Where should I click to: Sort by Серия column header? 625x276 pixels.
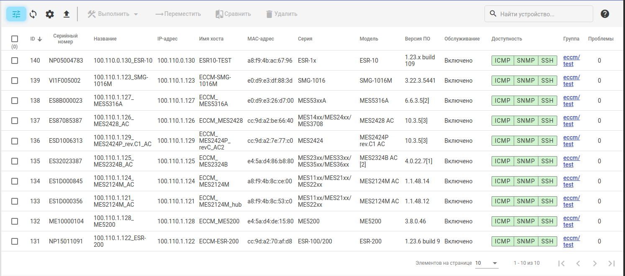pos(305,39)
